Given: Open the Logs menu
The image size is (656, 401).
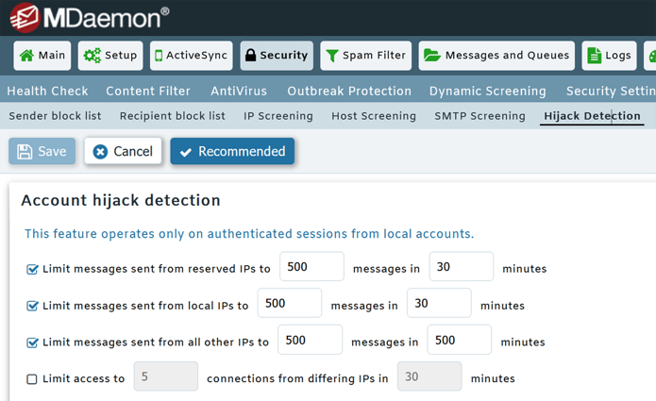Looking at the screenshot, I should (x=609, y=55).
